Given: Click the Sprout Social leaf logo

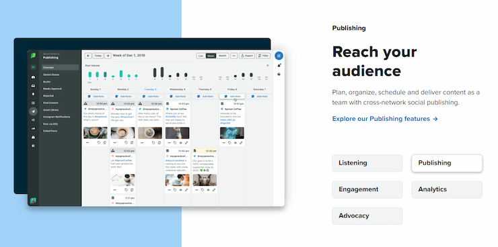Looking at the screenshot, I should click(33, 56).
